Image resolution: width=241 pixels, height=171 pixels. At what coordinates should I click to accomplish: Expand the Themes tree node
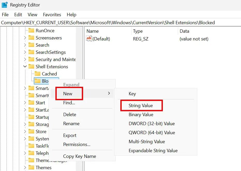tap(25, 167)
